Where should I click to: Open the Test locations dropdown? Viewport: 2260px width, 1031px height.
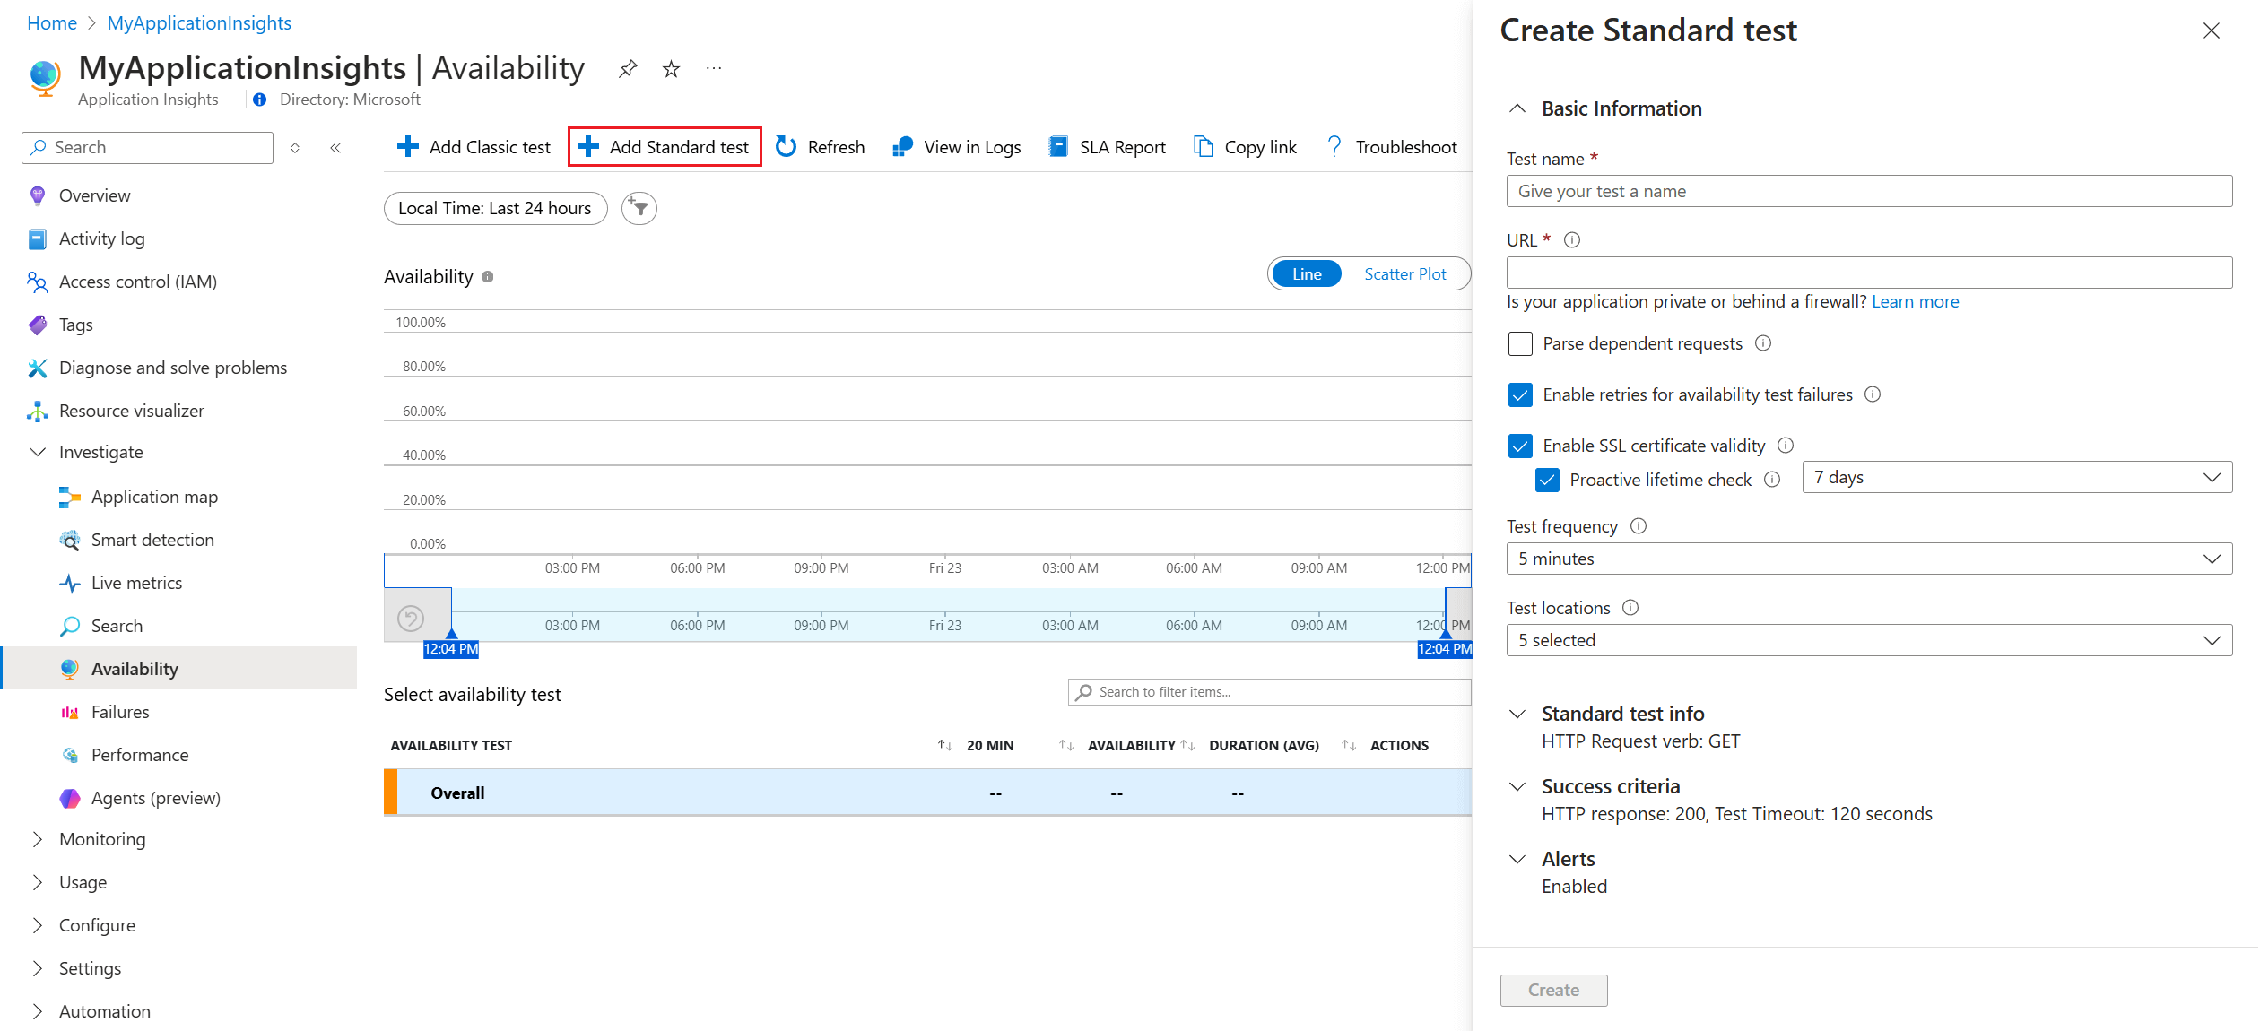coord(1869,641)
